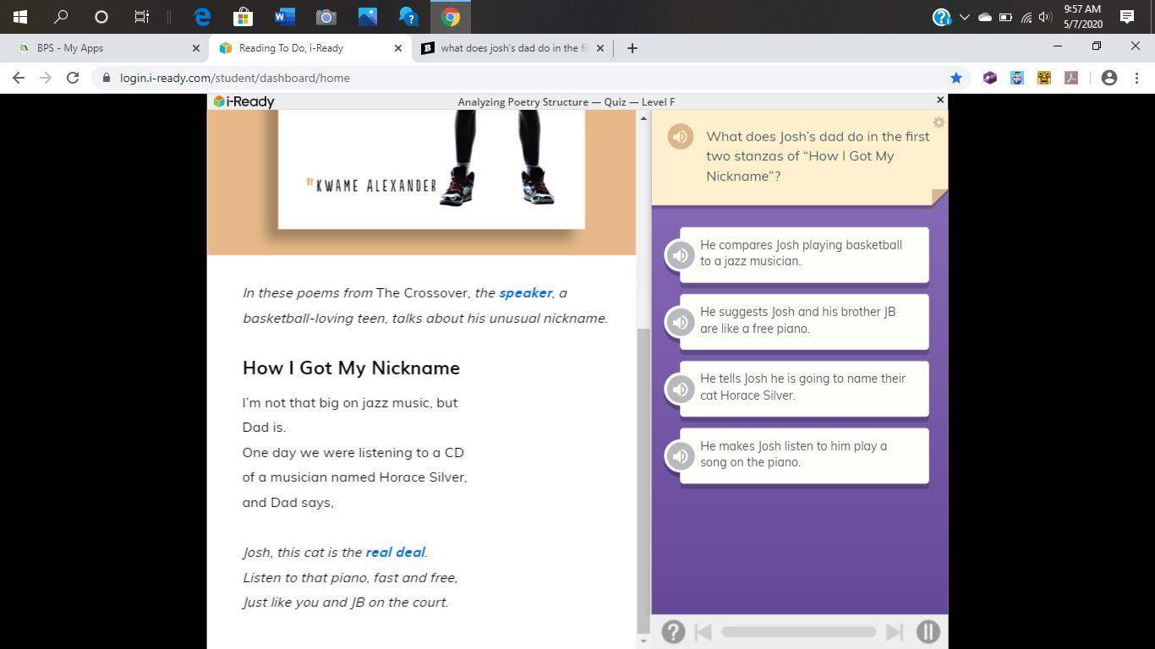Screen dimensions: 1155x649
Task: Click the 'How I Got My Nickname' heading
Action: (351, 368)
